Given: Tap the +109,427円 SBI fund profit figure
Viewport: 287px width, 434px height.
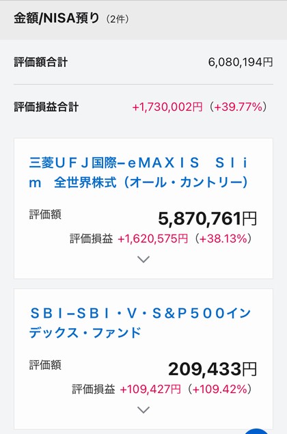Looking at the screenshot, I should pyautogui.click(x=150, y=389).
